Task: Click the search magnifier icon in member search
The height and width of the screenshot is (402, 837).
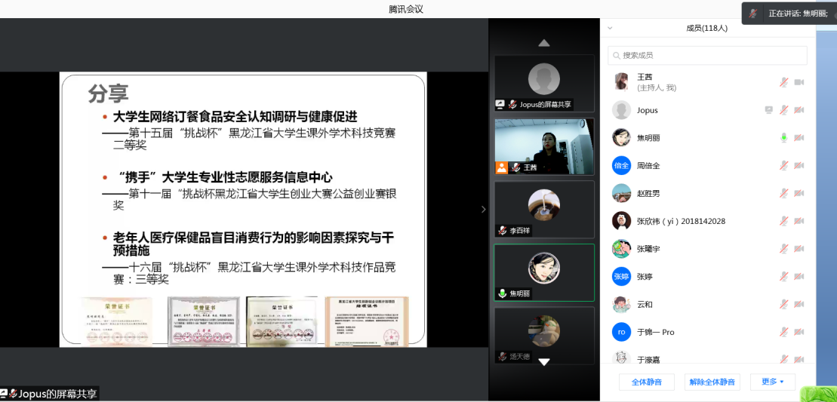Action: pyautogui.click(x=617, y=56)
